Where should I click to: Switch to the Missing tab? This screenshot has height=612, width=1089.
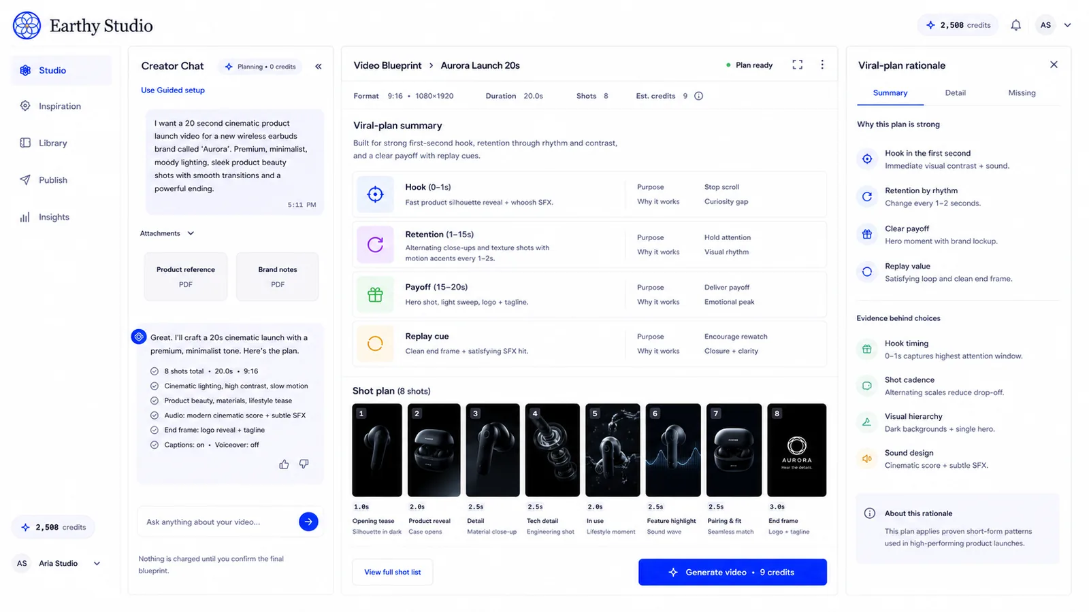click(1022, 93)
